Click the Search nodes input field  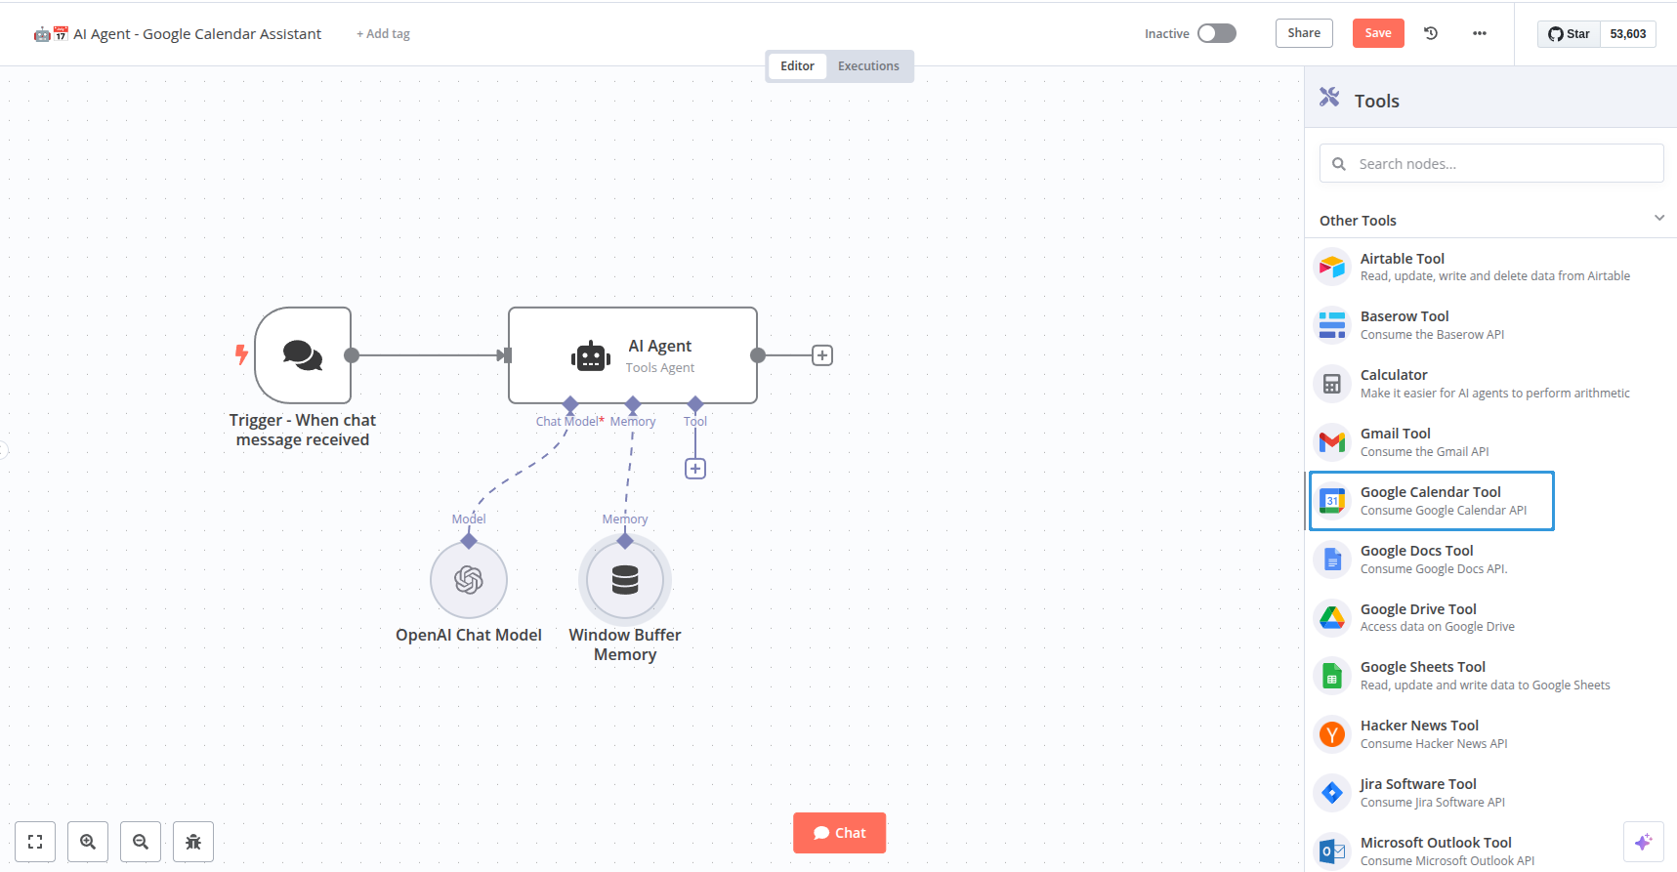(1491, 163)
